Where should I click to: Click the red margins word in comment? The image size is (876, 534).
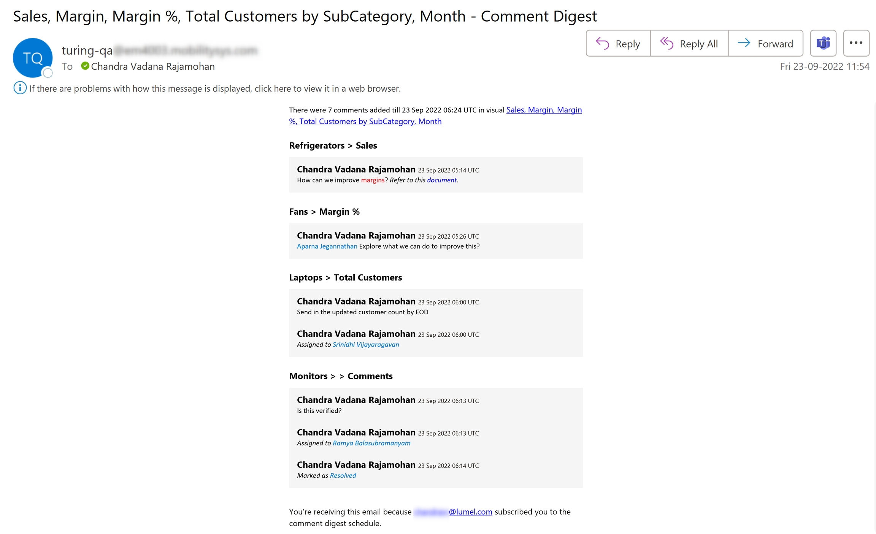click(x=373, y=180)
